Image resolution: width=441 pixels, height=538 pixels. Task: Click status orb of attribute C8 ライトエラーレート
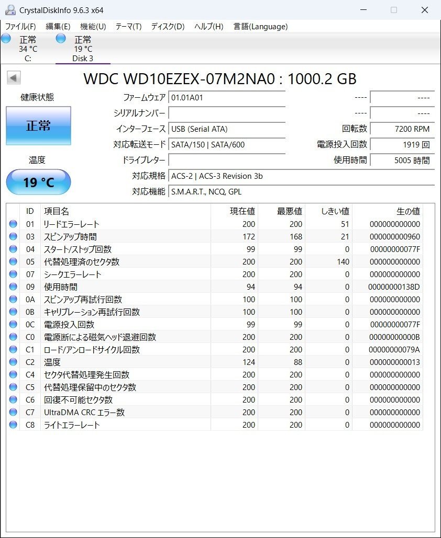(13, 425)
